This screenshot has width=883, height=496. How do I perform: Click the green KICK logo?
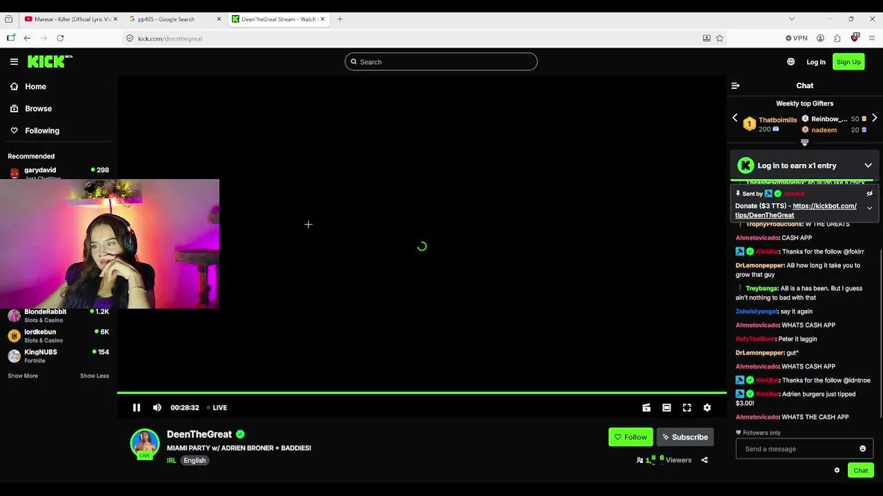click(50, 62)
